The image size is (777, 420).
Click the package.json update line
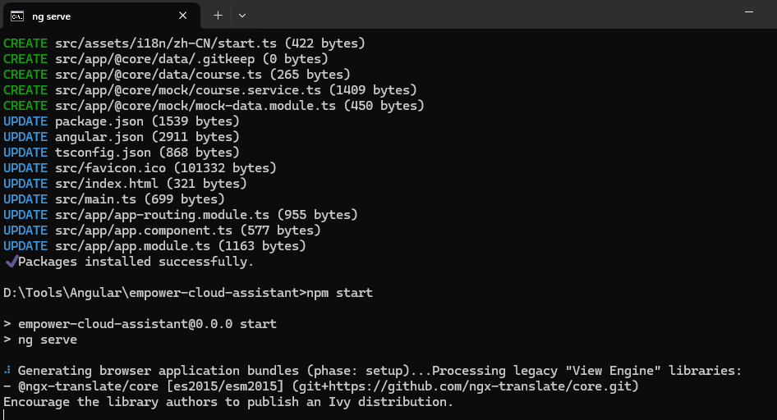122,121
